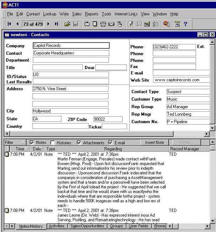Click the notes list scrollbar up arrow
The width and height of the screenshot is (216, 232).
click(212, 142)
